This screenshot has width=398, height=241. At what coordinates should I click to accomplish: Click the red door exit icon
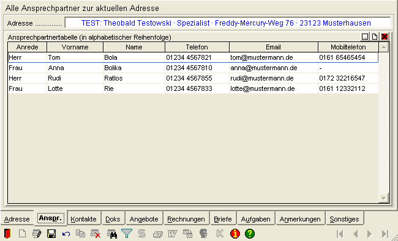point(7,234)
